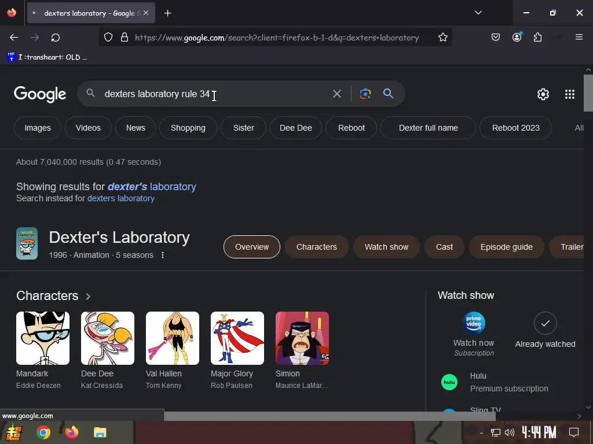Select the Images filter chip
The height and width of the screenshot is (444, 593).
(x=38, y=128)
